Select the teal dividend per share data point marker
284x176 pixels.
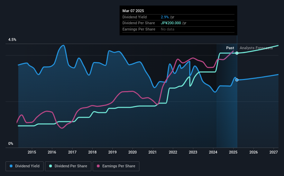[x=237, y=53]
